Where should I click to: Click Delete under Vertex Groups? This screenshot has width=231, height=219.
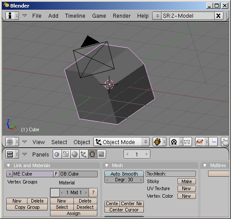(37, 201)
